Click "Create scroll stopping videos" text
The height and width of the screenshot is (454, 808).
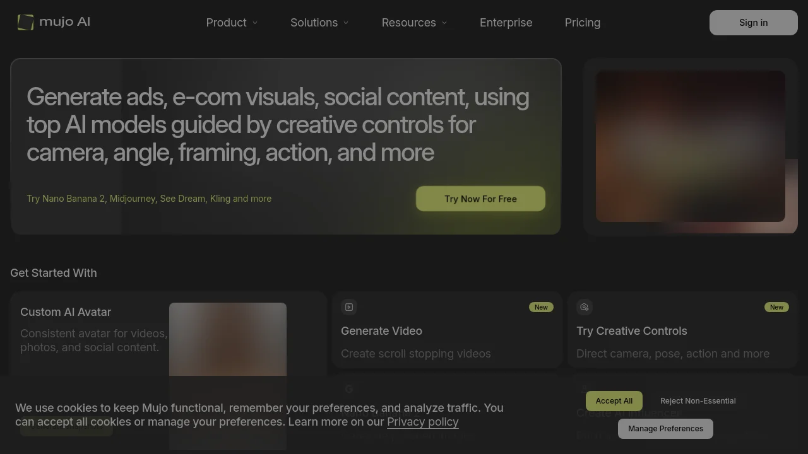(416, 354)
